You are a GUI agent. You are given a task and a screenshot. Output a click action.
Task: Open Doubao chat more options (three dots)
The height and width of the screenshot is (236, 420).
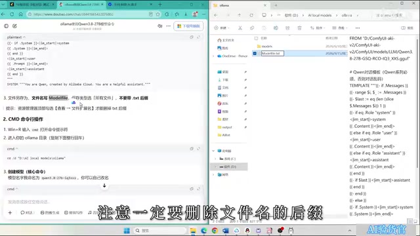[168, 26]
